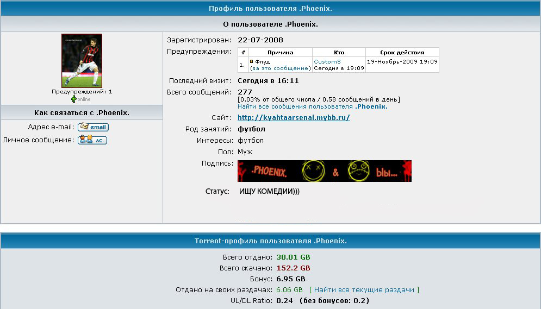Click the 6.06 GB own-seeds value
Screen dimensions: 541x309
289,289
